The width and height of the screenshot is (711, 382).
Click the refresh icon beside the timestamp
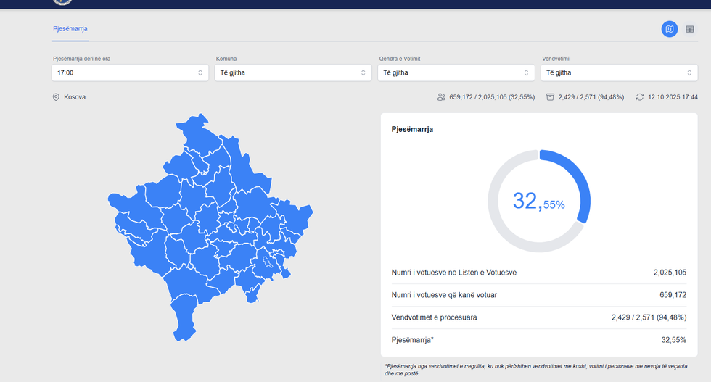(x=639, y=96)
